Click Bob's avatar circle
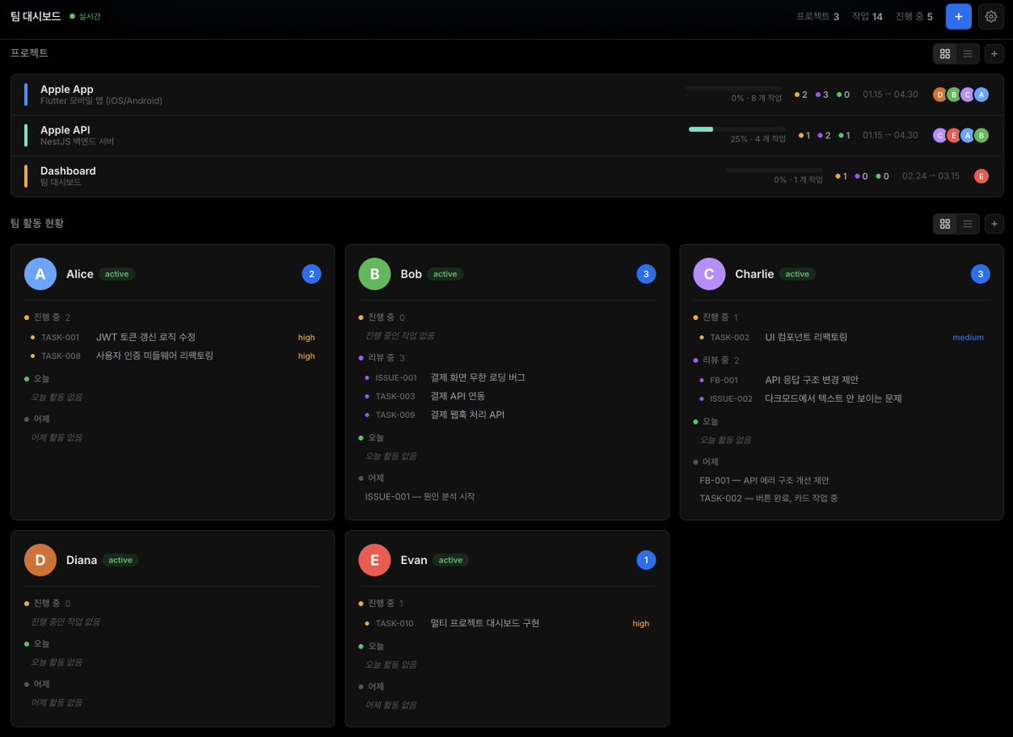This screenshot has width=1013, height=737. click(x=375, y=274)
